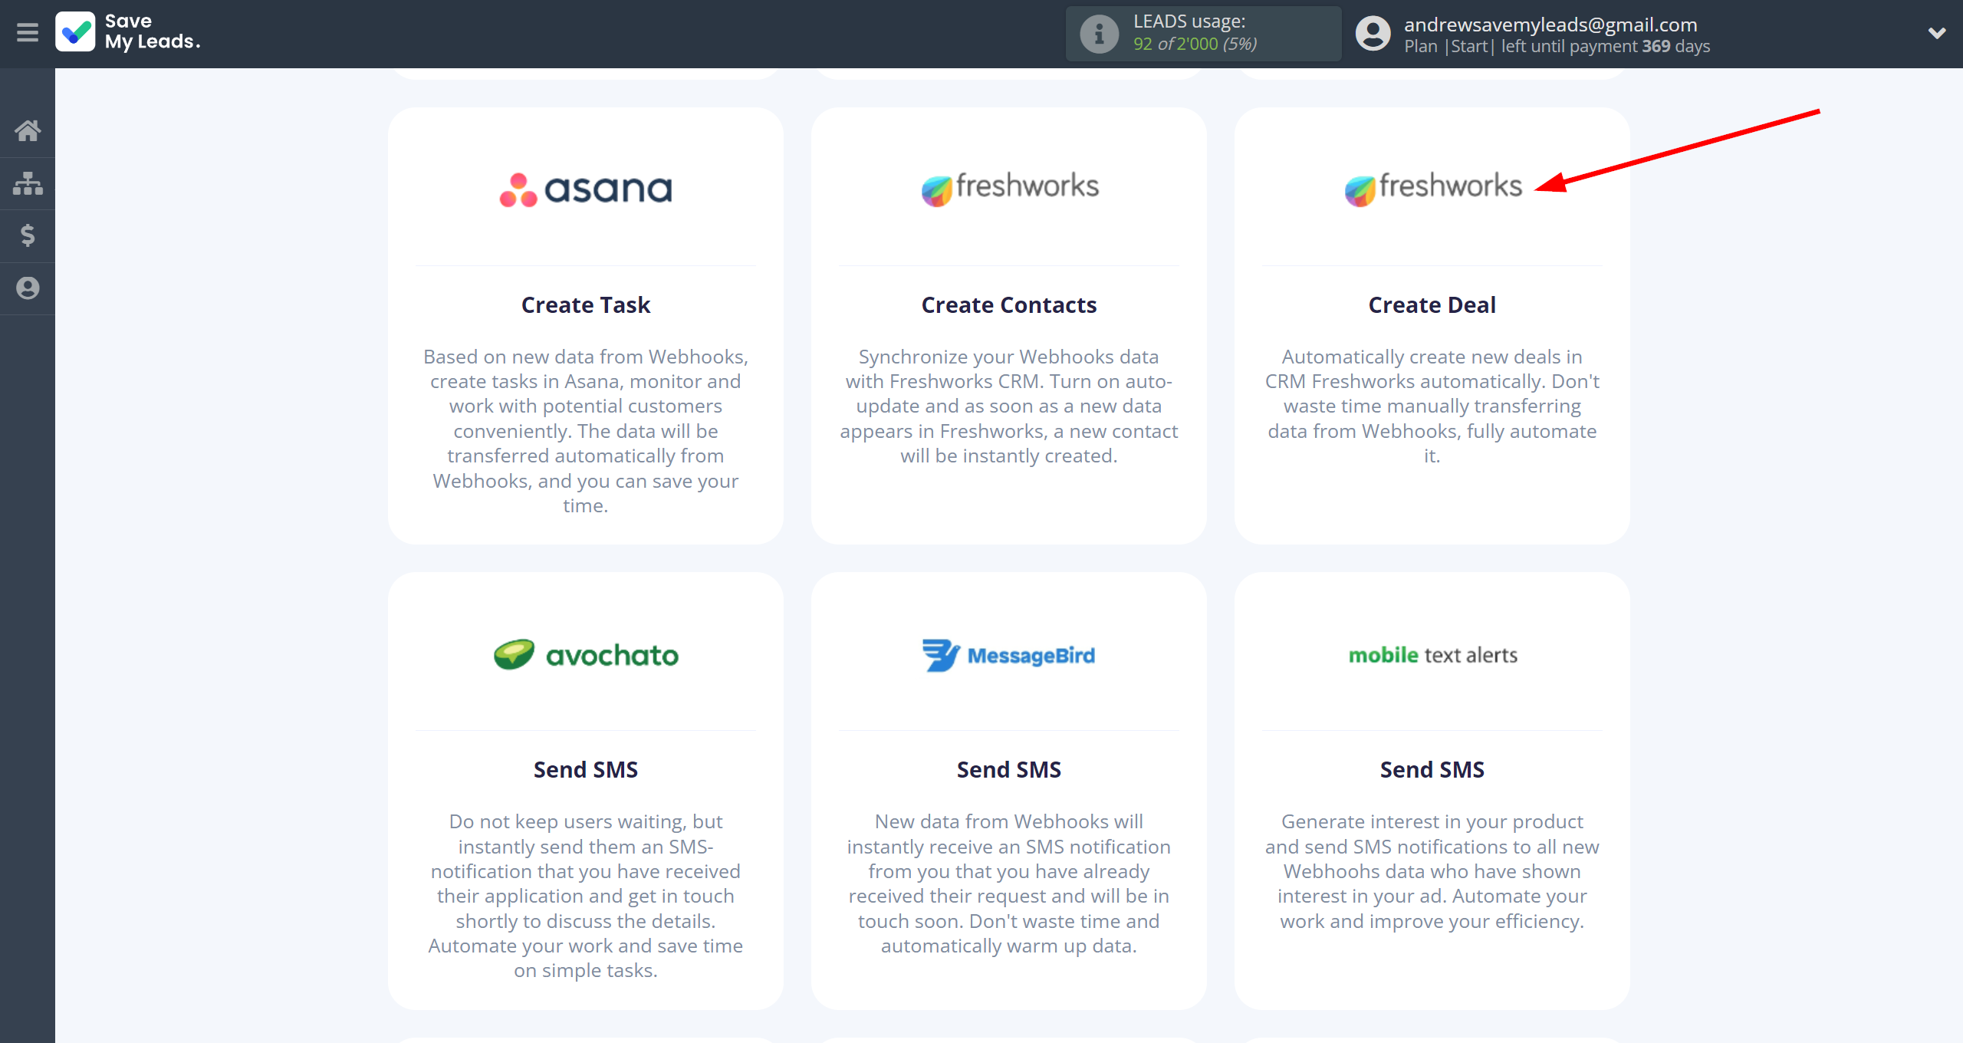
Task: Click the Asana description 'Based on new data'
Action: coord(586,431)
